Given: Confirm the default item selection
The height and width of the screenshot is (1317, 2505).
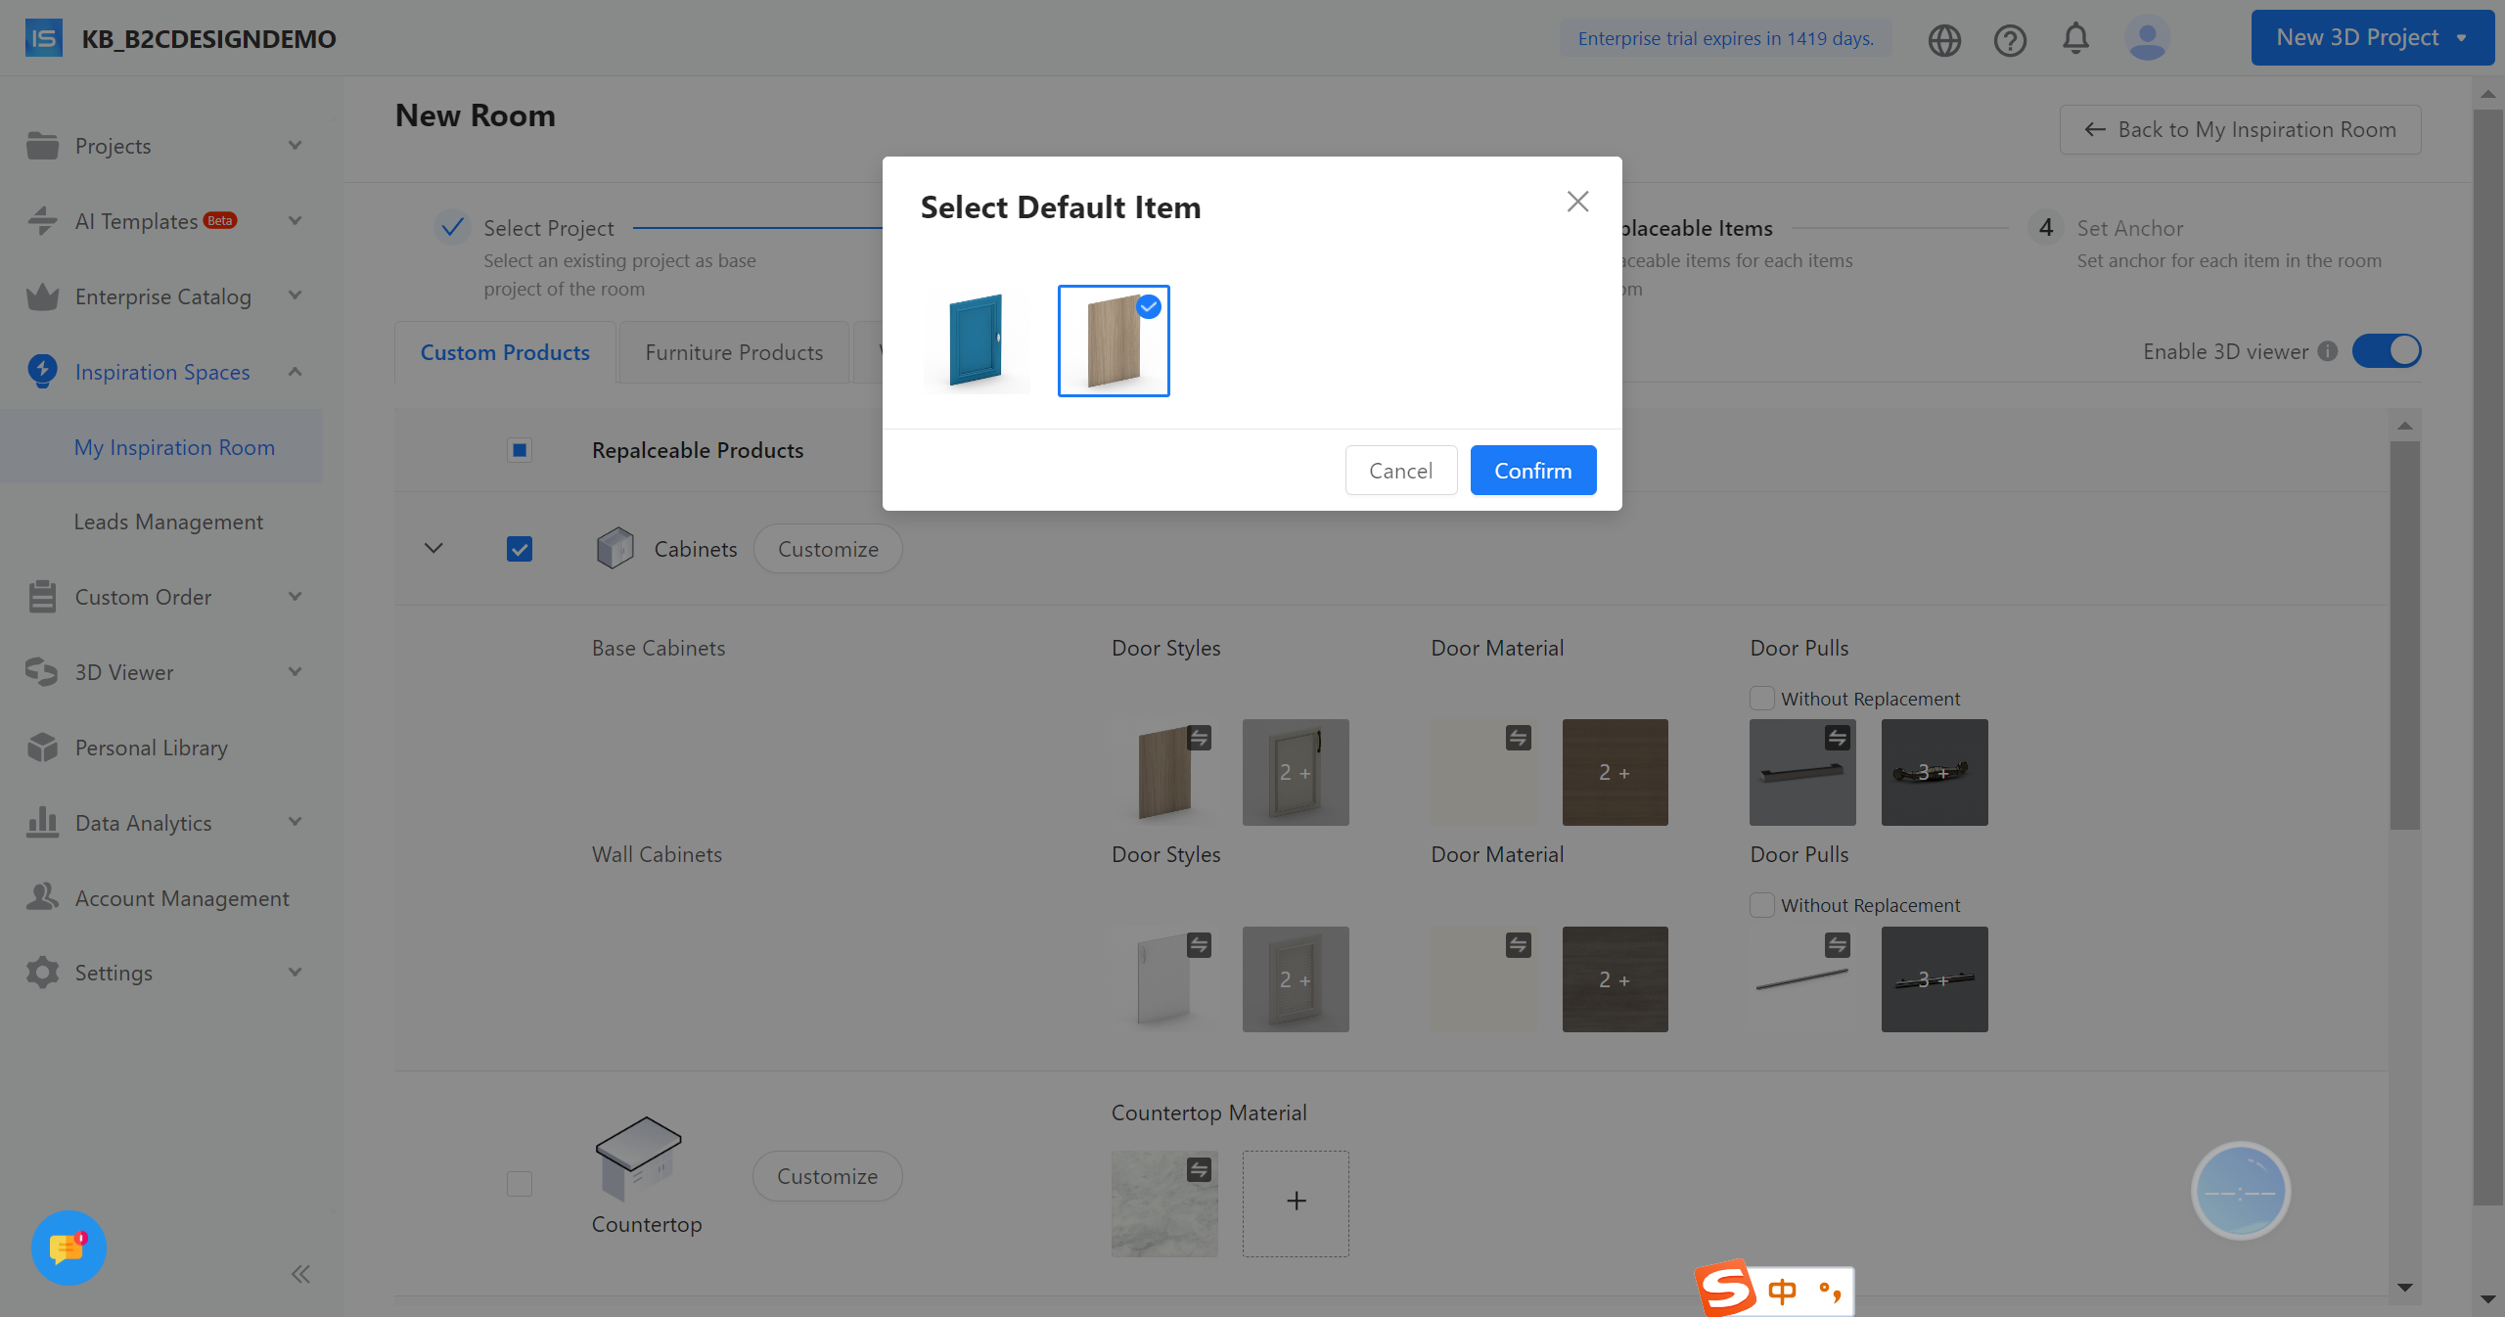Looking at the screenshot, I should pos(1532,471).
